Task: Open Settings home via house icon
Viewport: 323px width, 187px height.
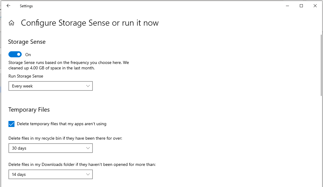Action: [11, 23]
